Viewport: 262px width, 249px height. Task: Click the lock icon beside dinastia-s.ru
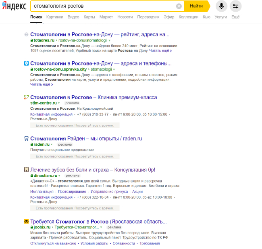click(x=32, y=176)
